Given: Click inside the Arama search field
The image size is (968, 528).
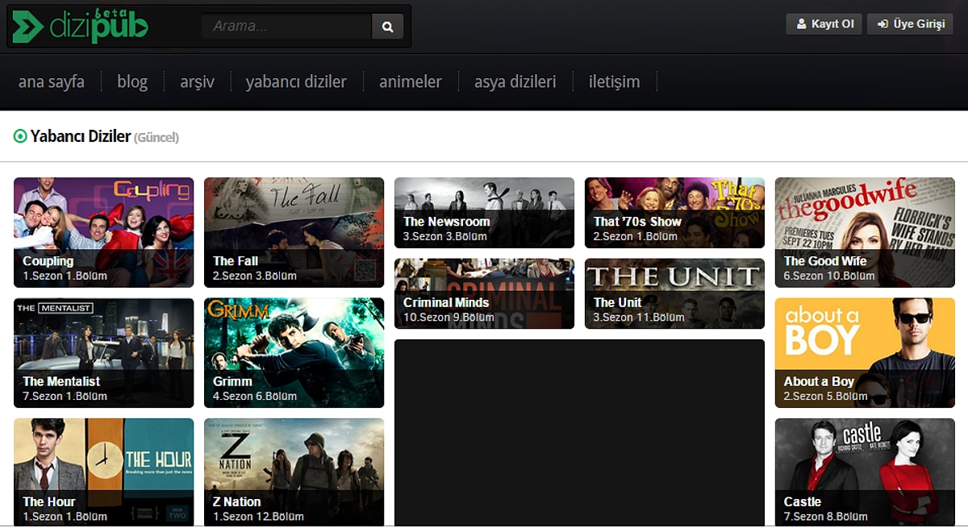Looking at the screenshot, I should click(286, 27).
